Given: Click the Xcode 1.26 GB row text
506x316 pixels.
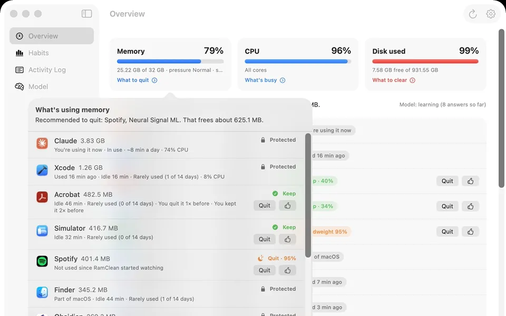Looking at the screenshot, I should (79, 167).
